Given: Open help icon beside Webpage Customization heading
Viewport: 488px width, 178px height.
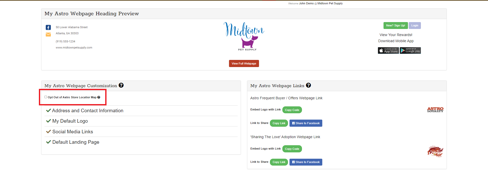Looking at the screenshot, I should [x=121, y=85].
